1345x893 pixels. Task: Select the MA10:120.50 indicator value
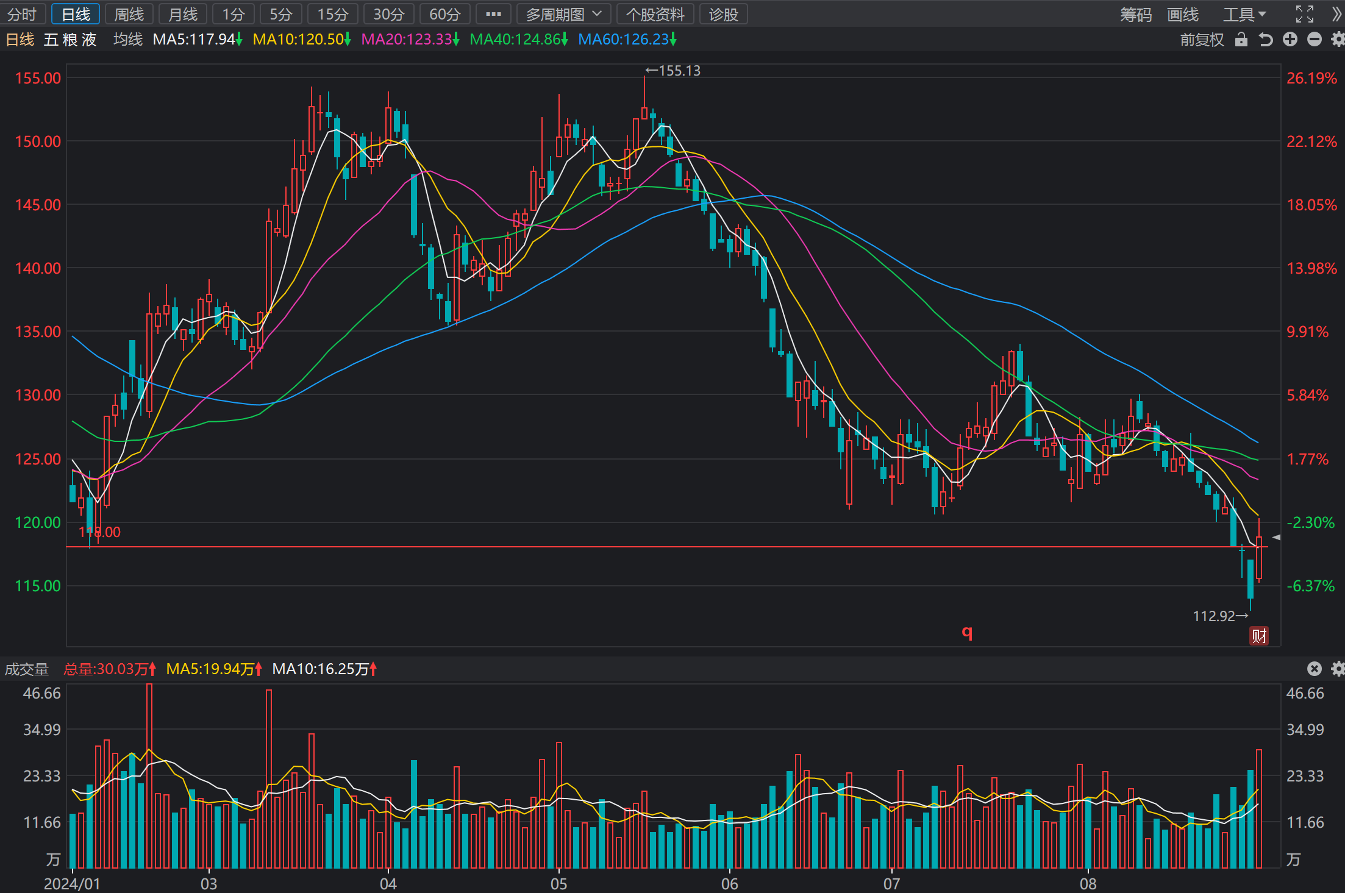coord(302,40)
